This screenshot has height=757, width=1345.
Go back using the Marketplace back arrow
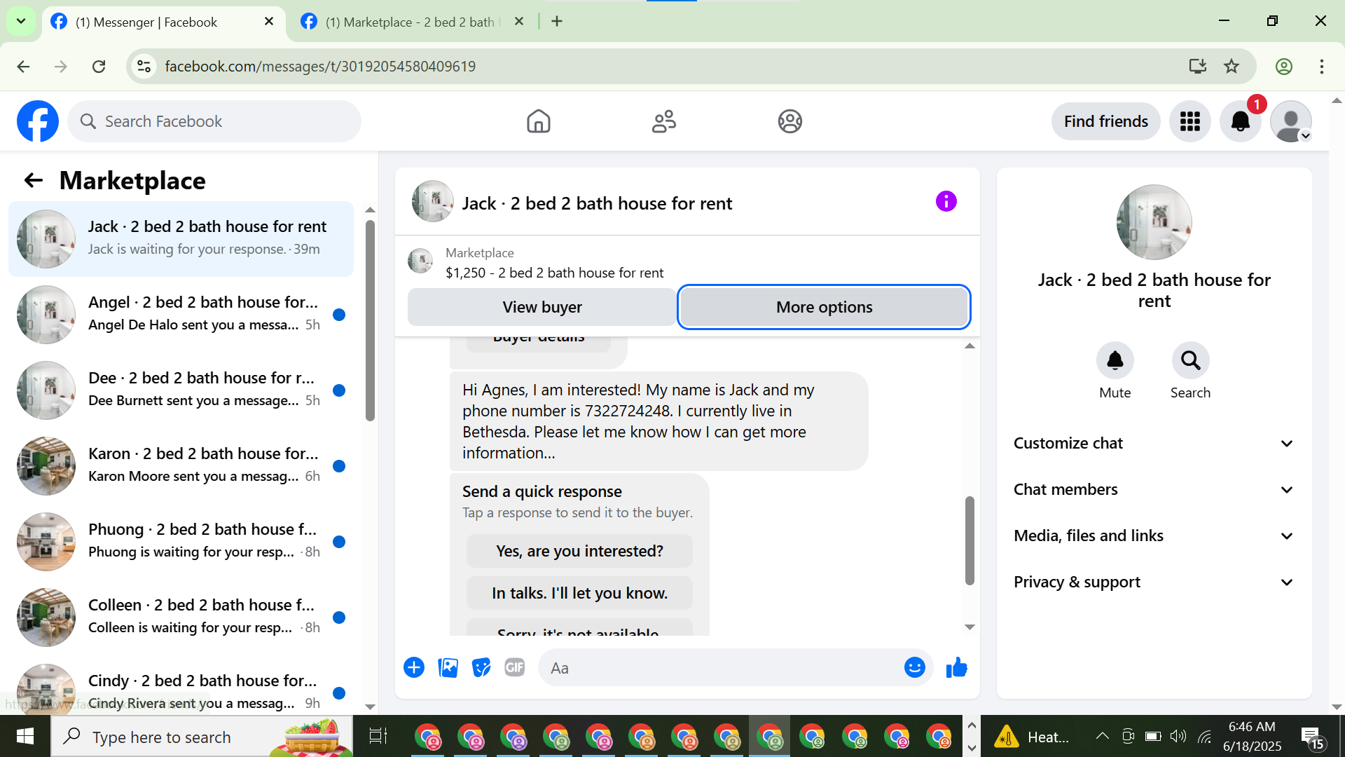(x=34, y=181)
